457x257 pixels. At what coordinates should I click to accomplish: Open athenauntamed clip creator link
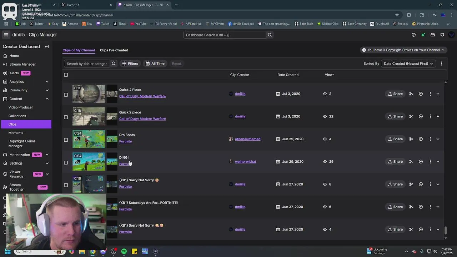click(247, 139)
